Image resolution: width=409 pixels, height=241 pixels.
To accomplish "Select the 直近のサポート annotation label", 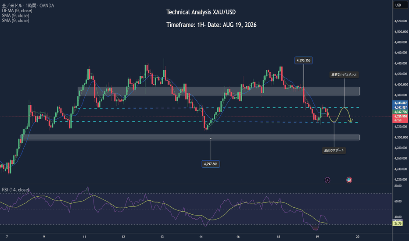I will 334,150.
